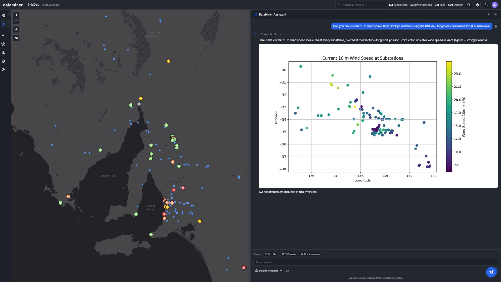
Task: Click the dataminer logo
Action: coord(13,5)
